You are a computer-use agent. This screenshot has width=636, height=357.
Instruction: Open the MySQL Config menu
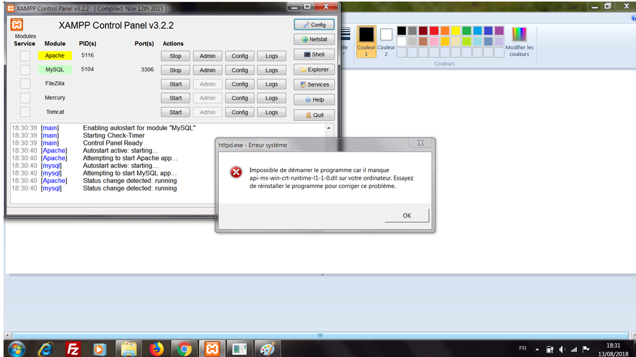(x=240, y=70)
